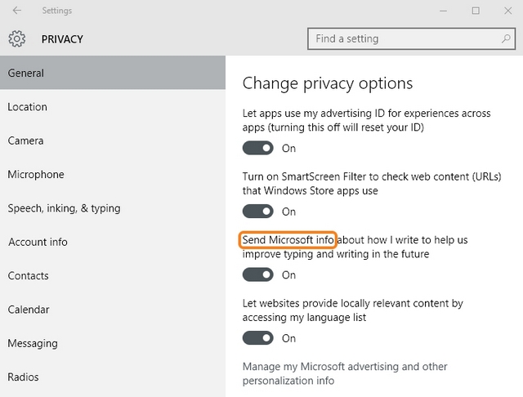
Task: Click the search magnifier icon
Action: (507, 38)
